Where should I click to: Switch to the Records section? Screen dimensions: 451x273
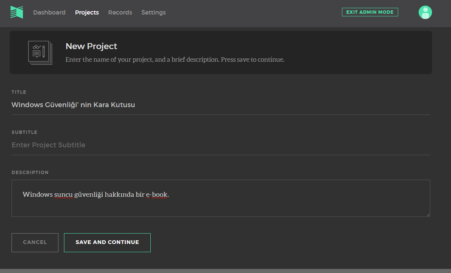coord(120,12)
